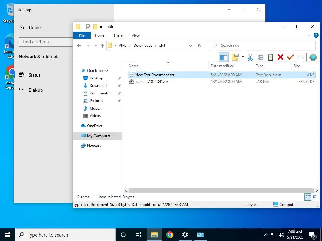Viewport: 322px width, 241px height.
Task: Open the Share ribbon tab
Action: [118, 35]
